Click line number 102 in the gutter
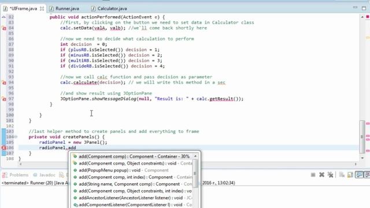This screenshot has width=370, height=208. tap(10, 126)
